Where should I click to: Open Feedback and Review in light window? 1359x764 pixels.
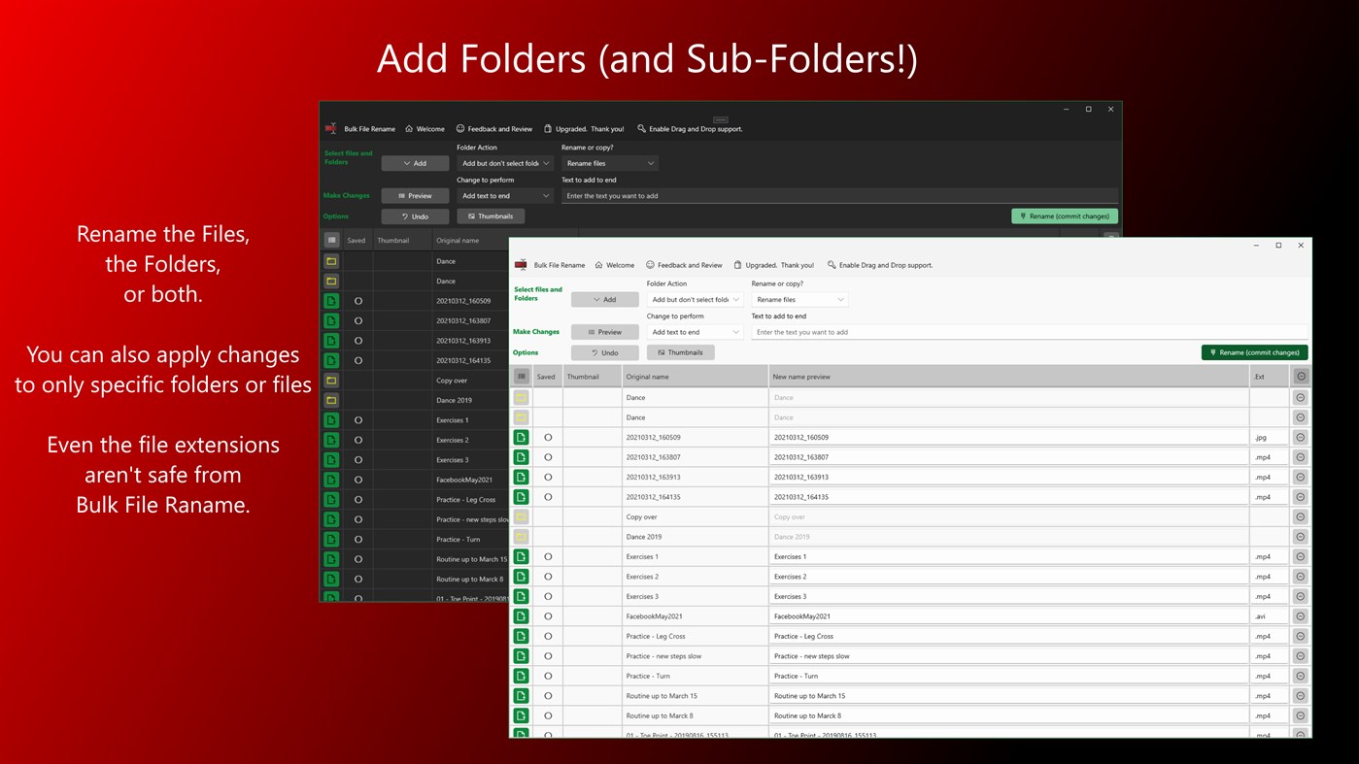[684, 265]
